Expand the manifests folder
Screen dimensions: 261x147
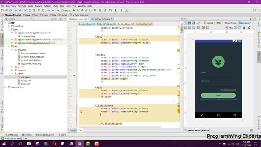[x=9, y=26]
